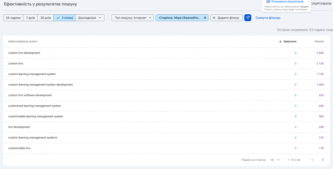The height and width of the screenshot is (169, 333).
Task: Select the exact query row lms development
Action: 166,127
